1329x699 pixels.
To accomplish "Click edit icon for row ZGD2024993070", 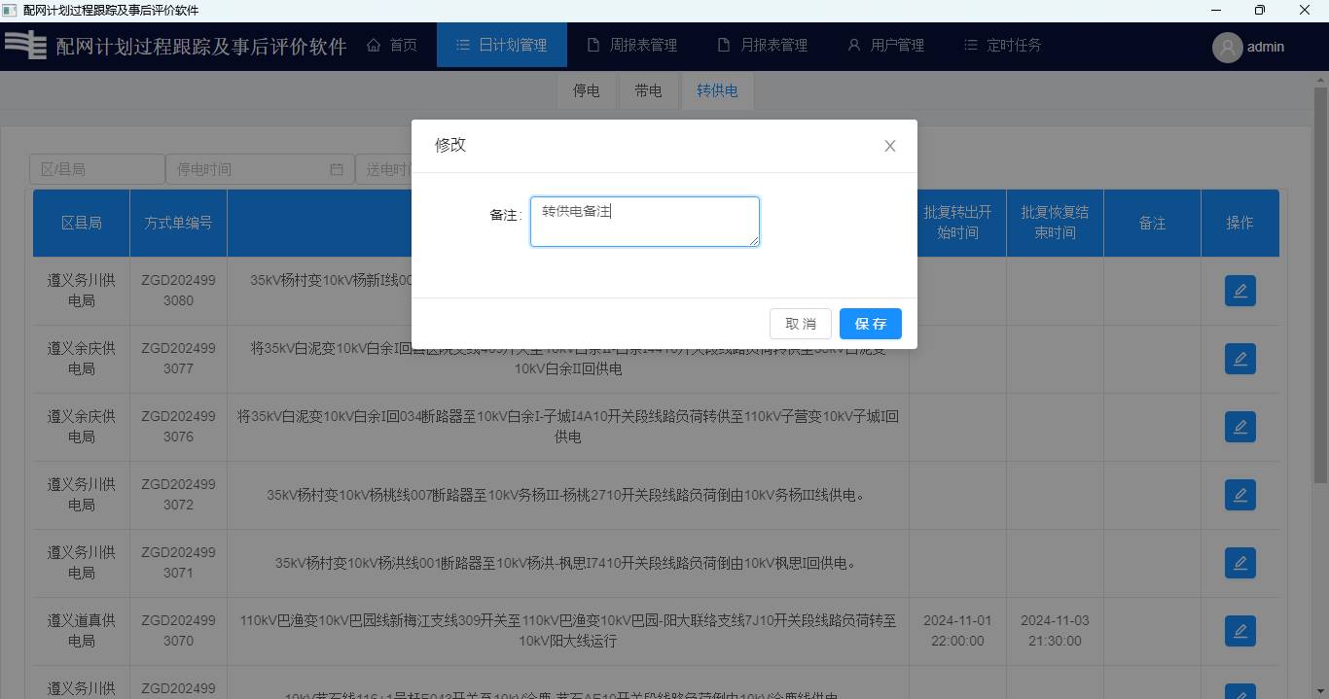I will [x=1239, y=631].
